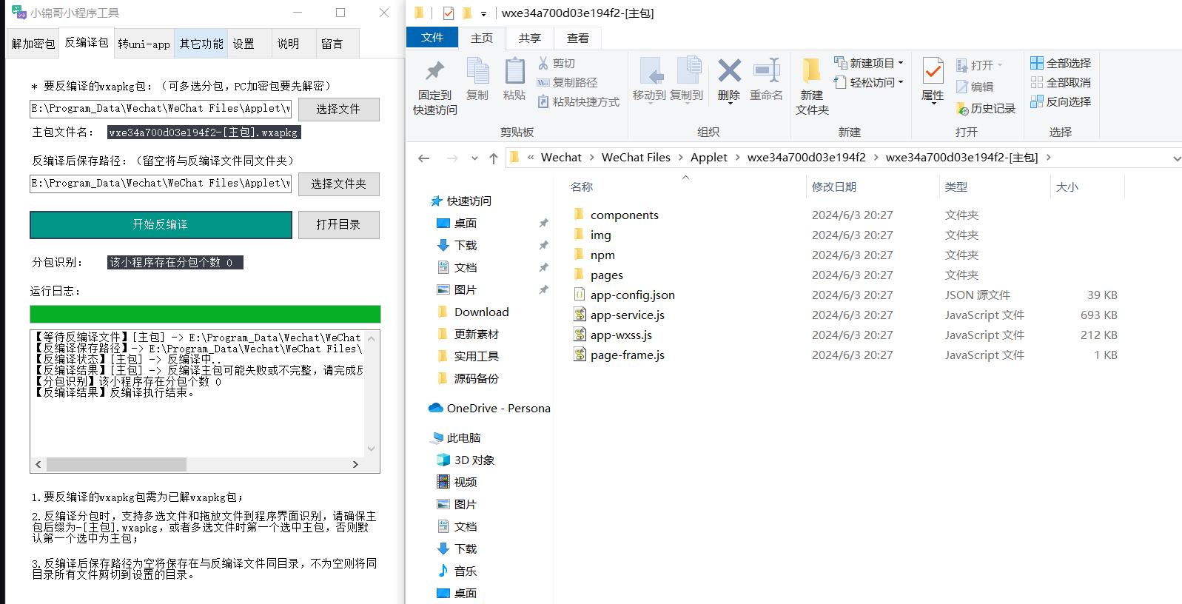Image resolution: width=1182 pixels, height=604 pixels.
Task: Click the Copy icon in ribbon
Action: point(477,79)
